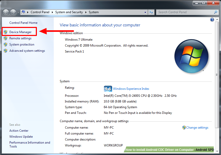Click the Full computer name MY-PC value
This screenshot has width=221, height=155.
(109, 133)
